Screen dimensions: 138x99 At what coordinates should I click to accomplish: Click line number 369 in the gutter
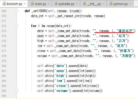(4, 11)
